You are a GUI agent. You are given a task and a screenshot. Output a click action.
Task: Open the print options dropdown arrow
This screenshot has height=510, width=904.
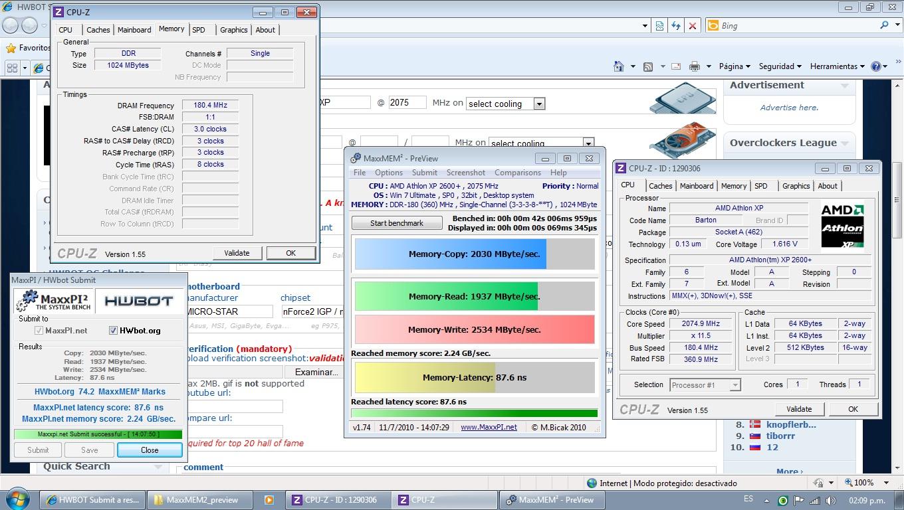(x=709, y=66)
